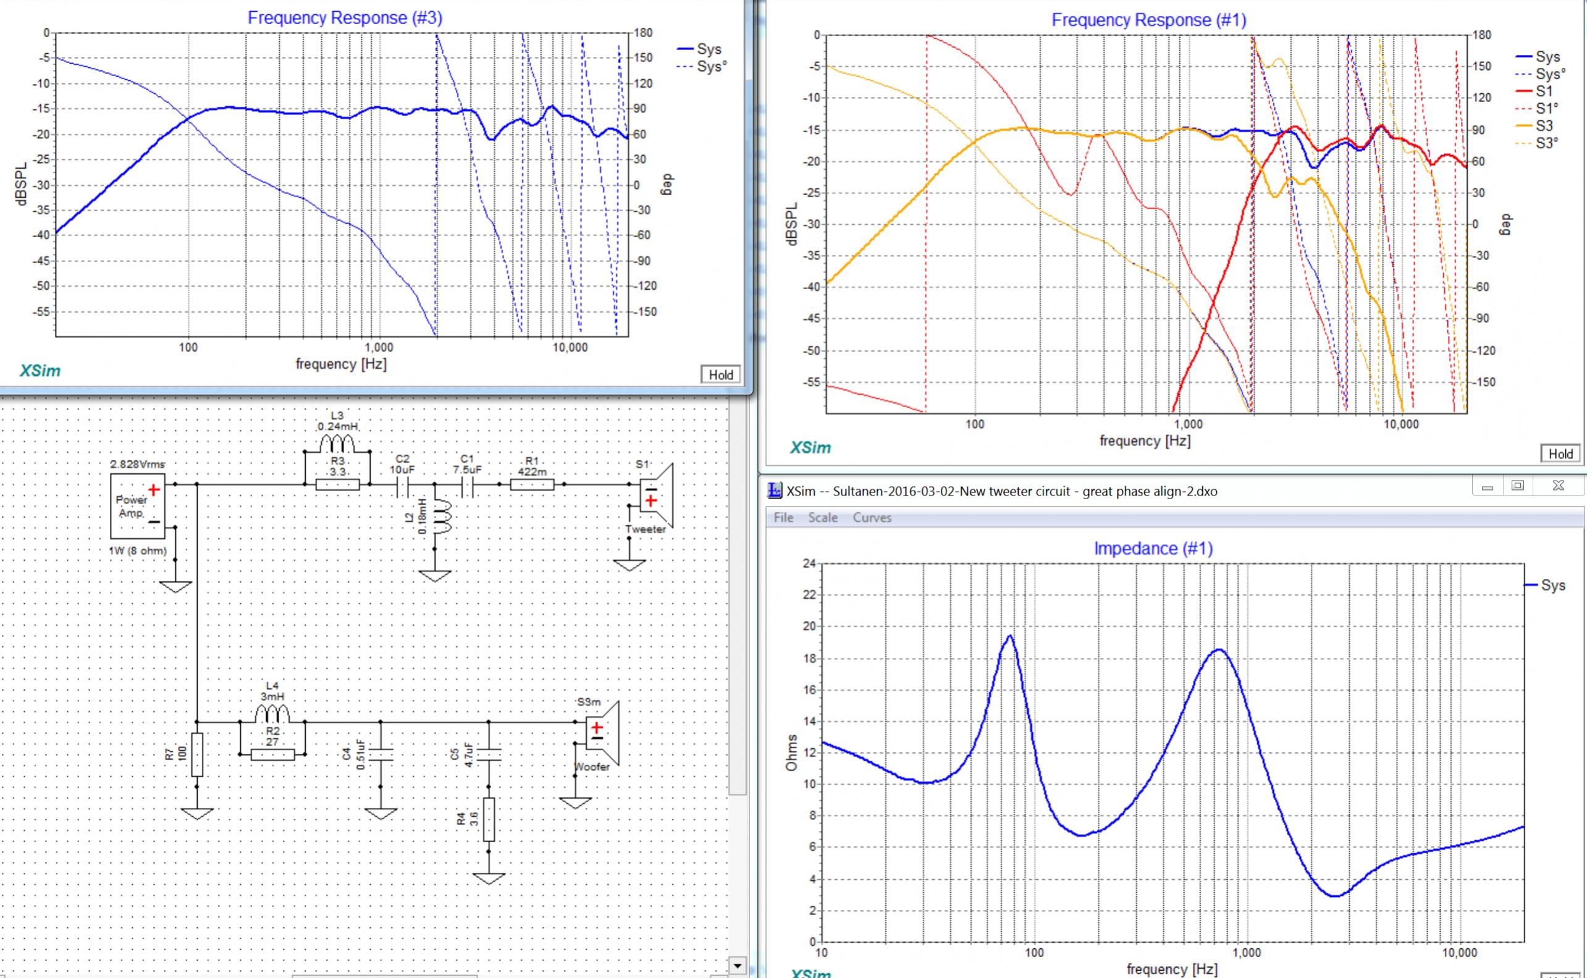Select capacitor C2 10uF component
The width and height of the screenshot is (1587, 978).
[x=402, y=487]
